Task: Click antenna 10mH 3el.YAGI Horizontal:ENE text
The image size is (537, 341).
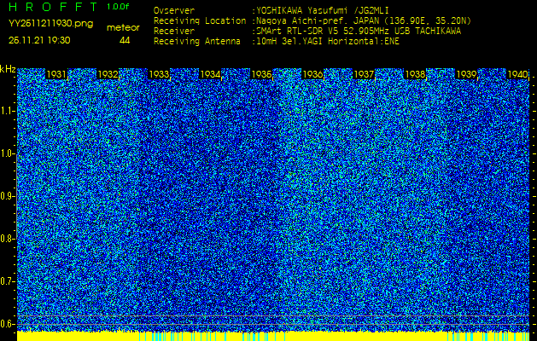Action: pos(327,42)
